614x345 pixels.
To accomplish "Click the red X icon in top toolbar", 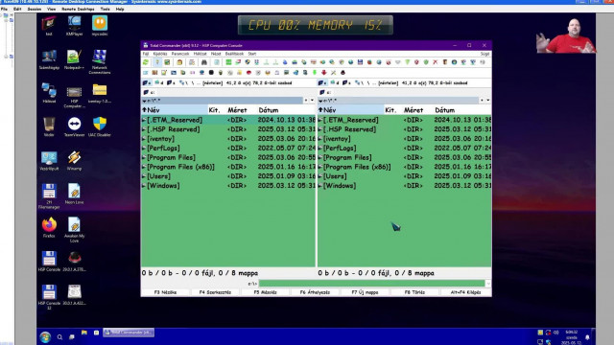I will pyautogui.click(x=435, y=62).
